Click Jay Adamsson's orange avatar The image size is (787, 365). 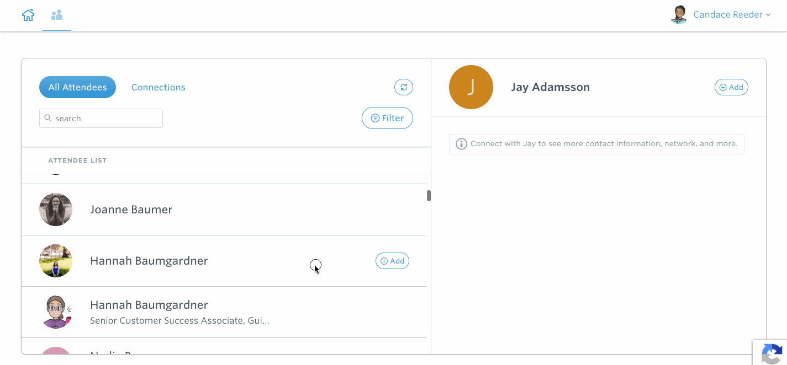pyautogui.click(x=471, y=87)
